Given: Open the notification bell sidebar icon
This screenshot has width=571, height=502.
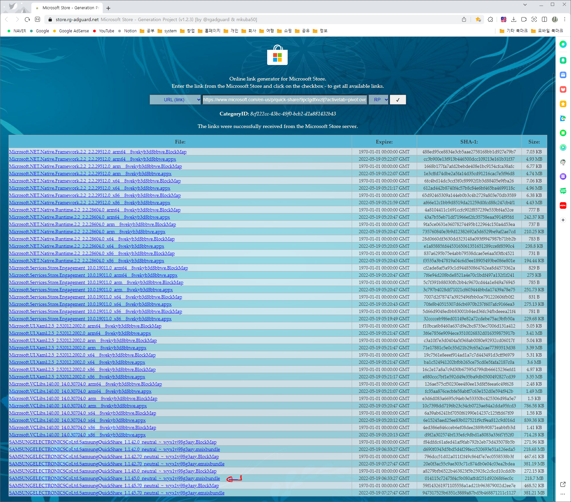Looking at the screenshot, I should click(563, 60).
